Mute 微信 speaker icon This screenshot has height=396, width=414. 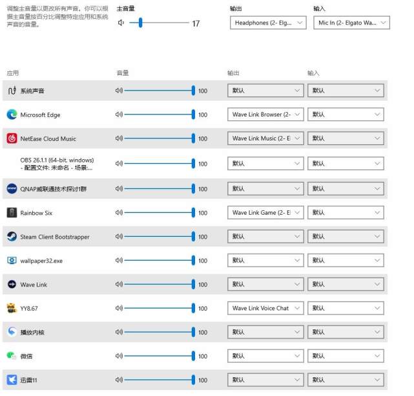(119, 356)
